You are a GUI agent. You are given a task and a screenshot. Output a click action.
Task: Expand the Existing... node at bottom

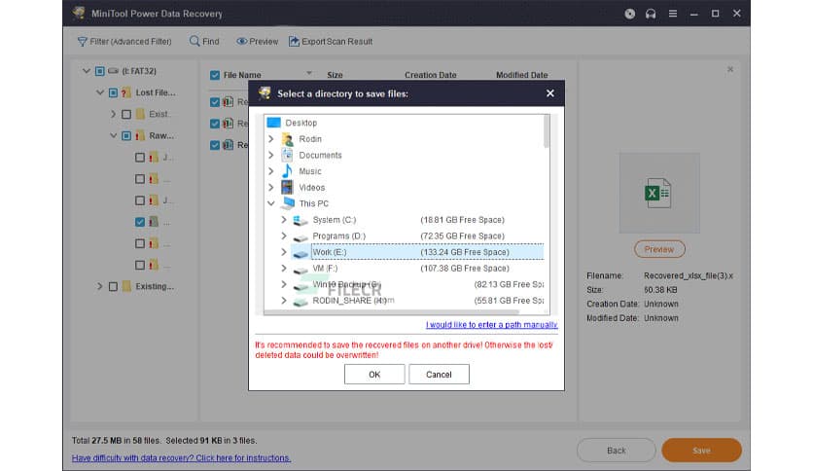99,286
